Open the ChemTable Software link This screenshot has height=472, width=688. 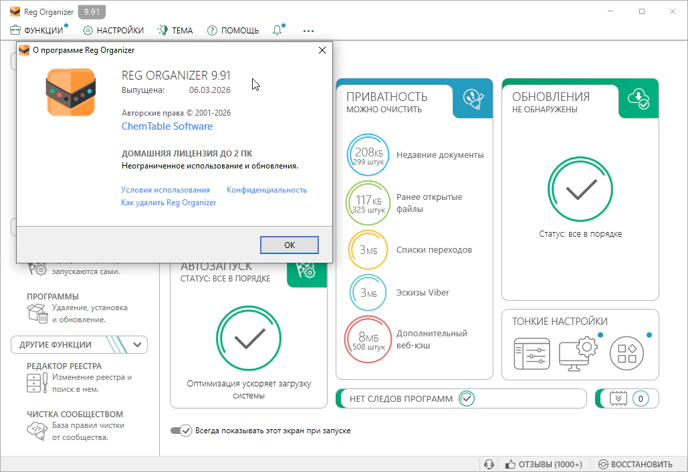(167, 126)
